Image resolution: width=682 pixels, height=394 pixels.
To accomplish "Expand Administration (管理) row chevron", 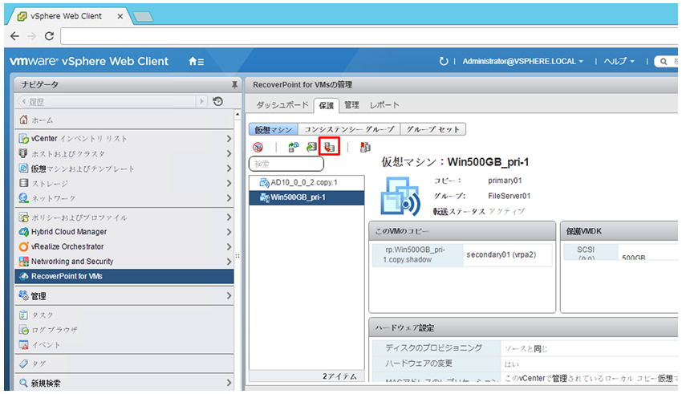I will click(x=229, y=296).
